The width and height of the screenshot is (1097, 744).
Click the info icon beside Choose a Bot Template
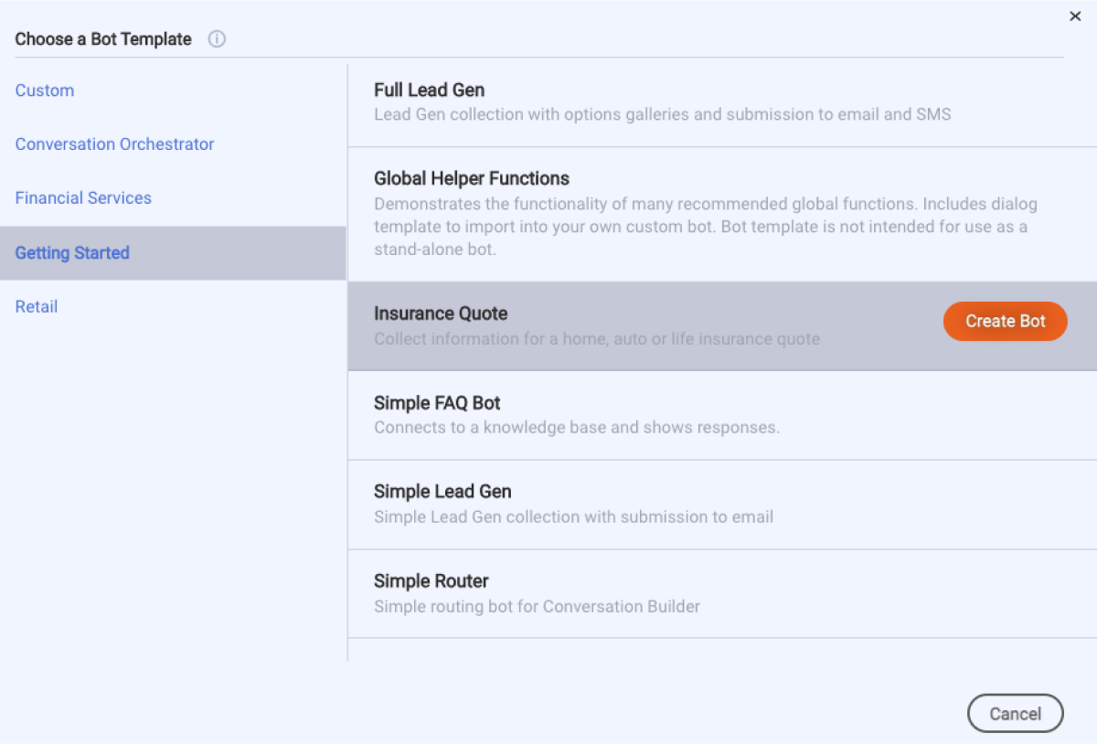tap(217, 39)
